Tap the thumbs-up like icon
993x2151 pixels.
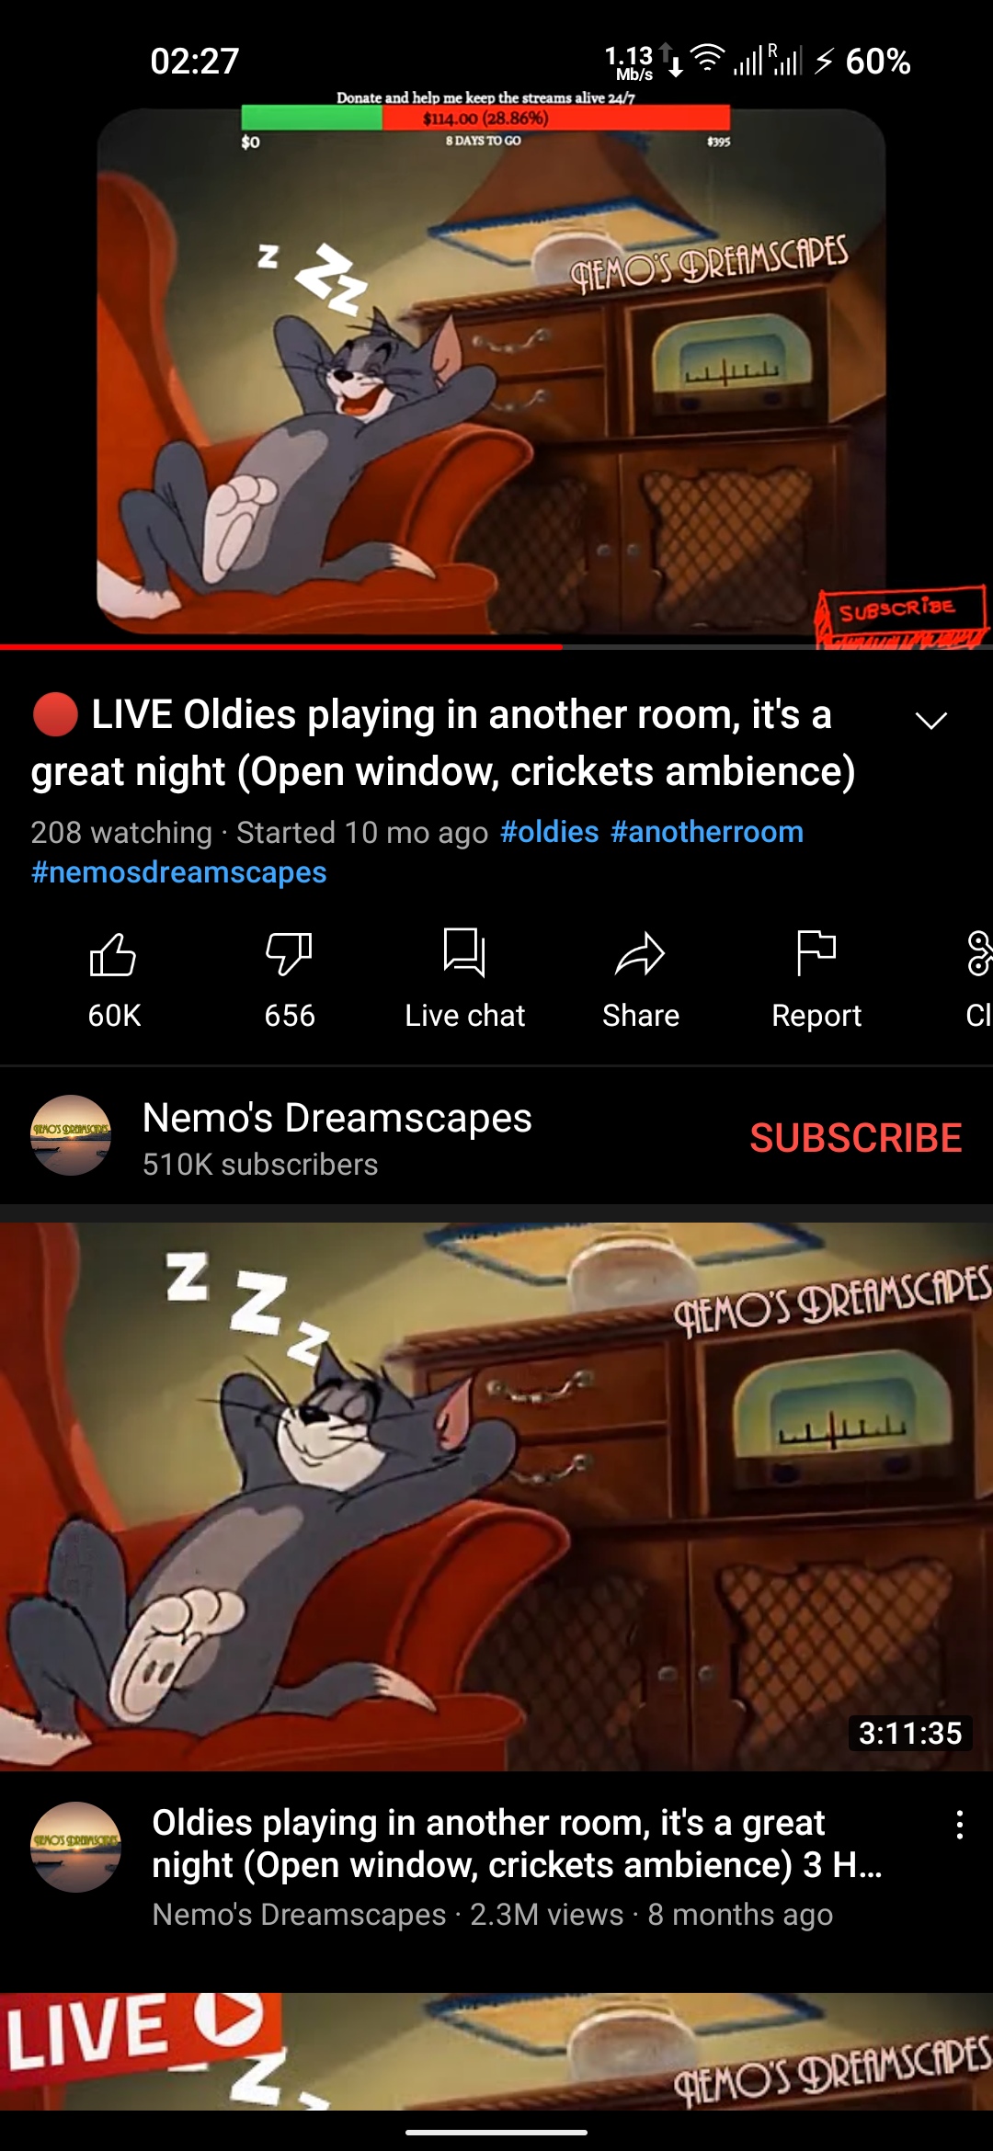pos(113,954)
